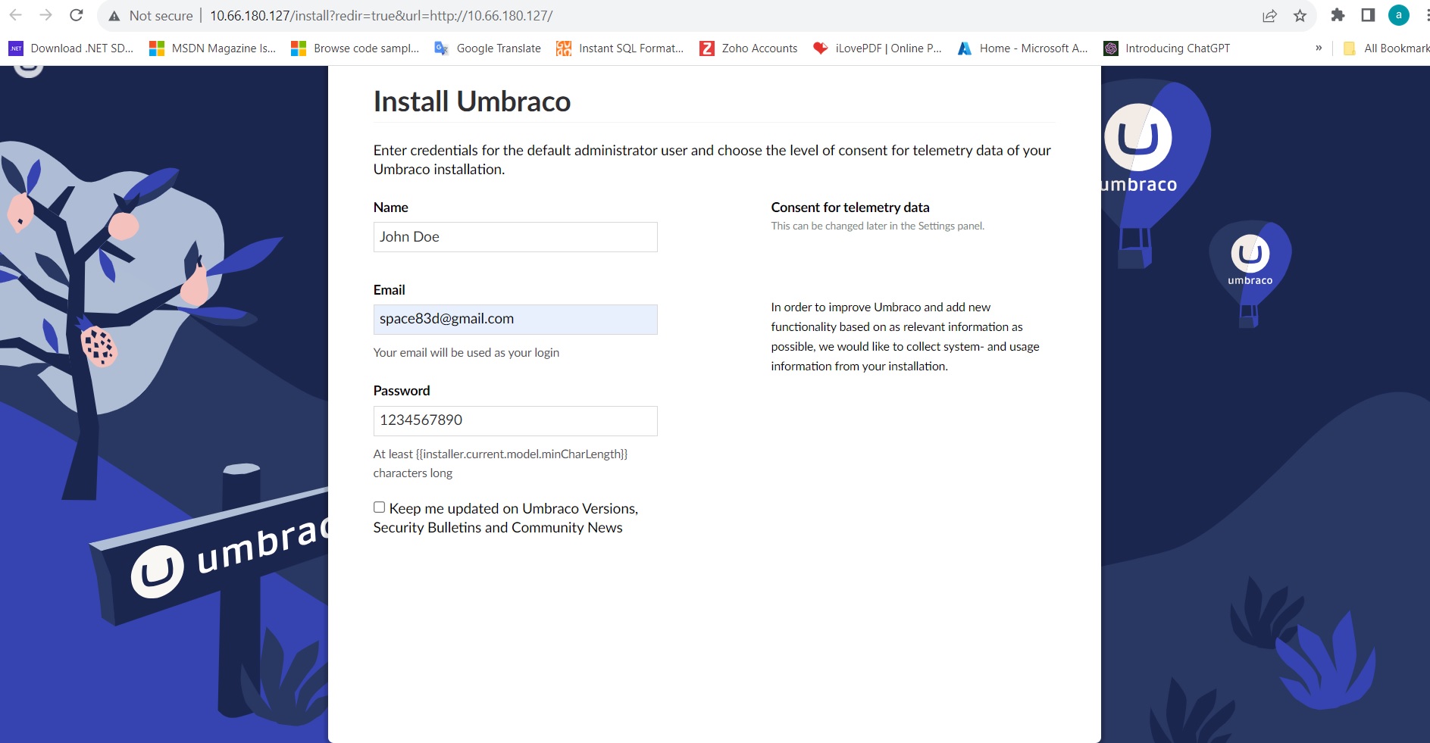This screenshot has height=743, width=1430.
Task: Click the Google Translate favicon
Action: pos(441,48)
